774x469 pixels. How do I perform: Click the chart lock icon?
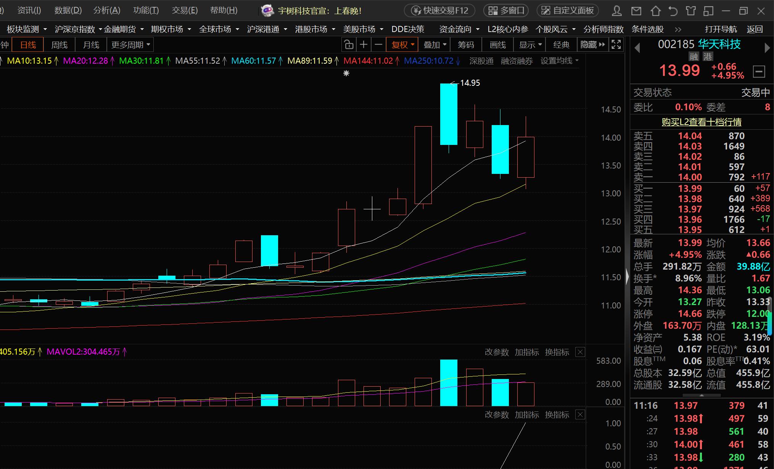coord(349,45)
